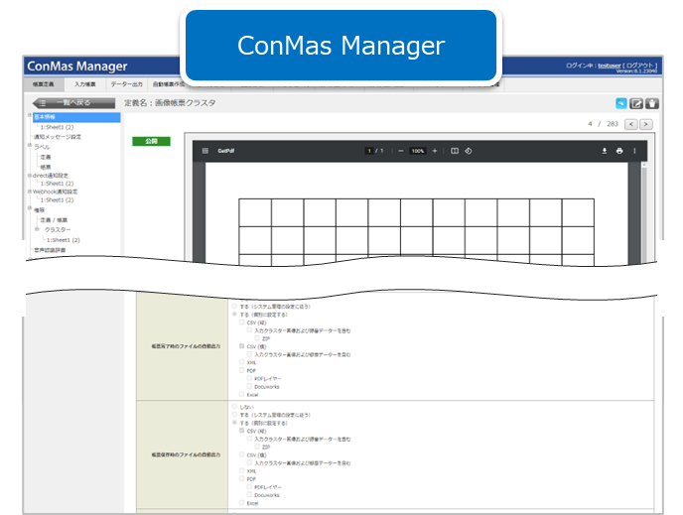This screenshot has width=683, height=515.
Task: Open the PDF viewer hamburger menu
Action: [205, 151]
